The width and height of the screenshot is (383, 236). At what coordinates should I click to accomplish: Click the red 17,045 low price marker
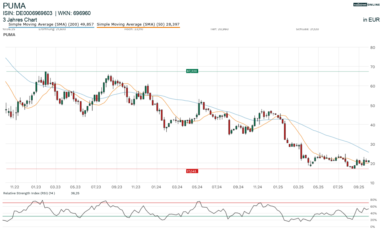(192, 171)
